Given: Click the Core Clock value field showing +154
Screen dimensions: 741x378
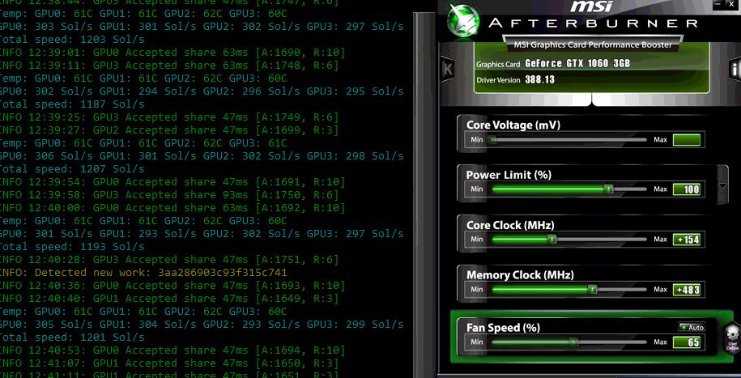Looking at the screenshot, I should pyautogui.click(x=686, y=240).
